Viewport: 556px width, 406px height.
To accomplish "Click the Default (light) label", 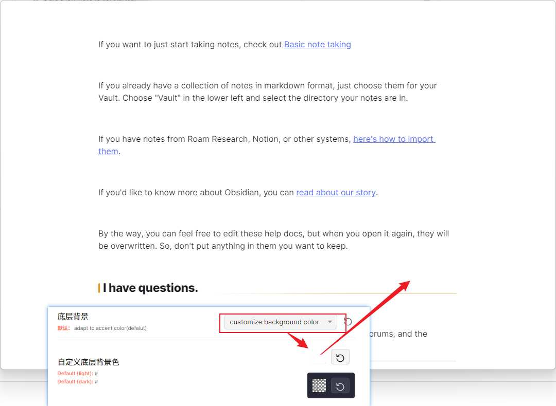I will coord(75,374).
